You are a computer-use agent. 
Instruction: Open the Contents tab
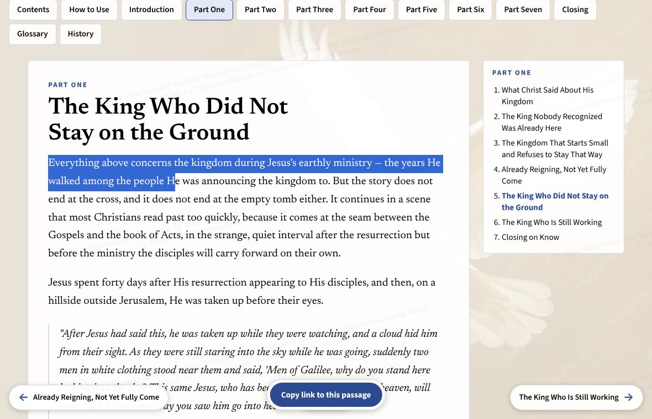point(33,9)
